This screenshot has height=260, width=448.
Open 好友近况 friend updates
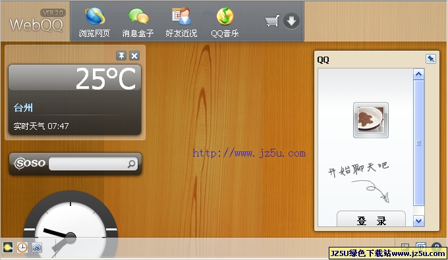point(181,23)
